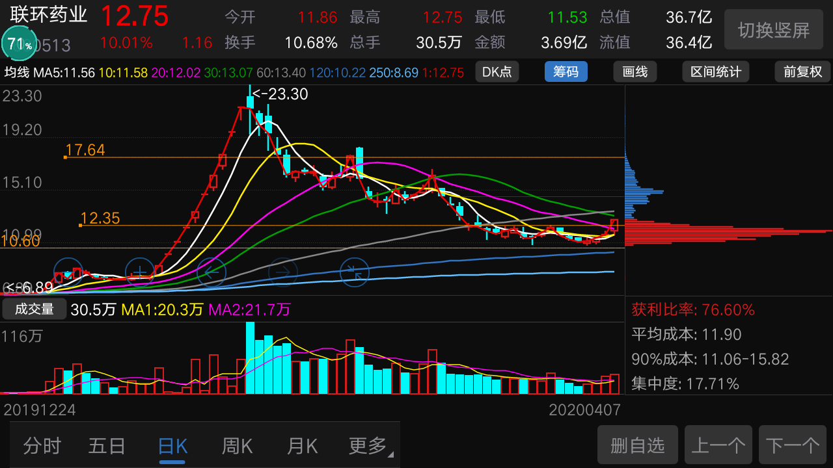
Task: Click the 71% green circular badge
Action: coord(20,45)
